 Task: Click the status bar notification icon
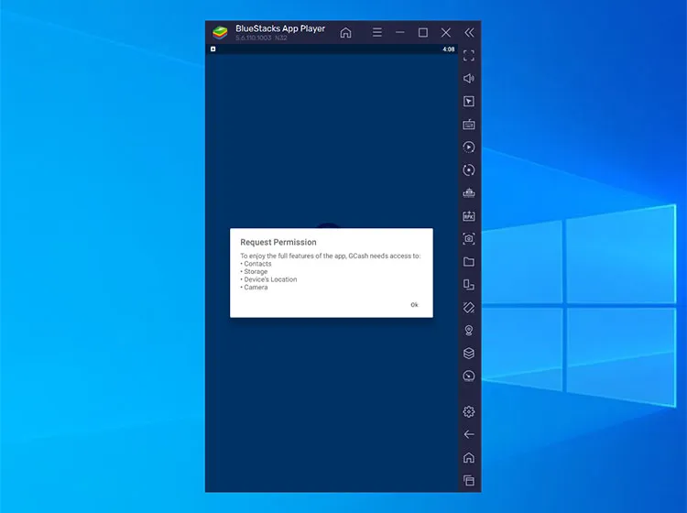point(213,49)
